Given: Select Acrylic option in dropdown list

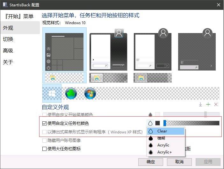Looking at the screenshot, I should coord(166,145).
